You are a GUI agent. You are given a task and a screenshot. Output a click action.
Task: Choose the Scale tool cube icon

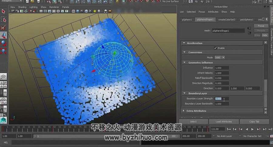coord(3,51)
